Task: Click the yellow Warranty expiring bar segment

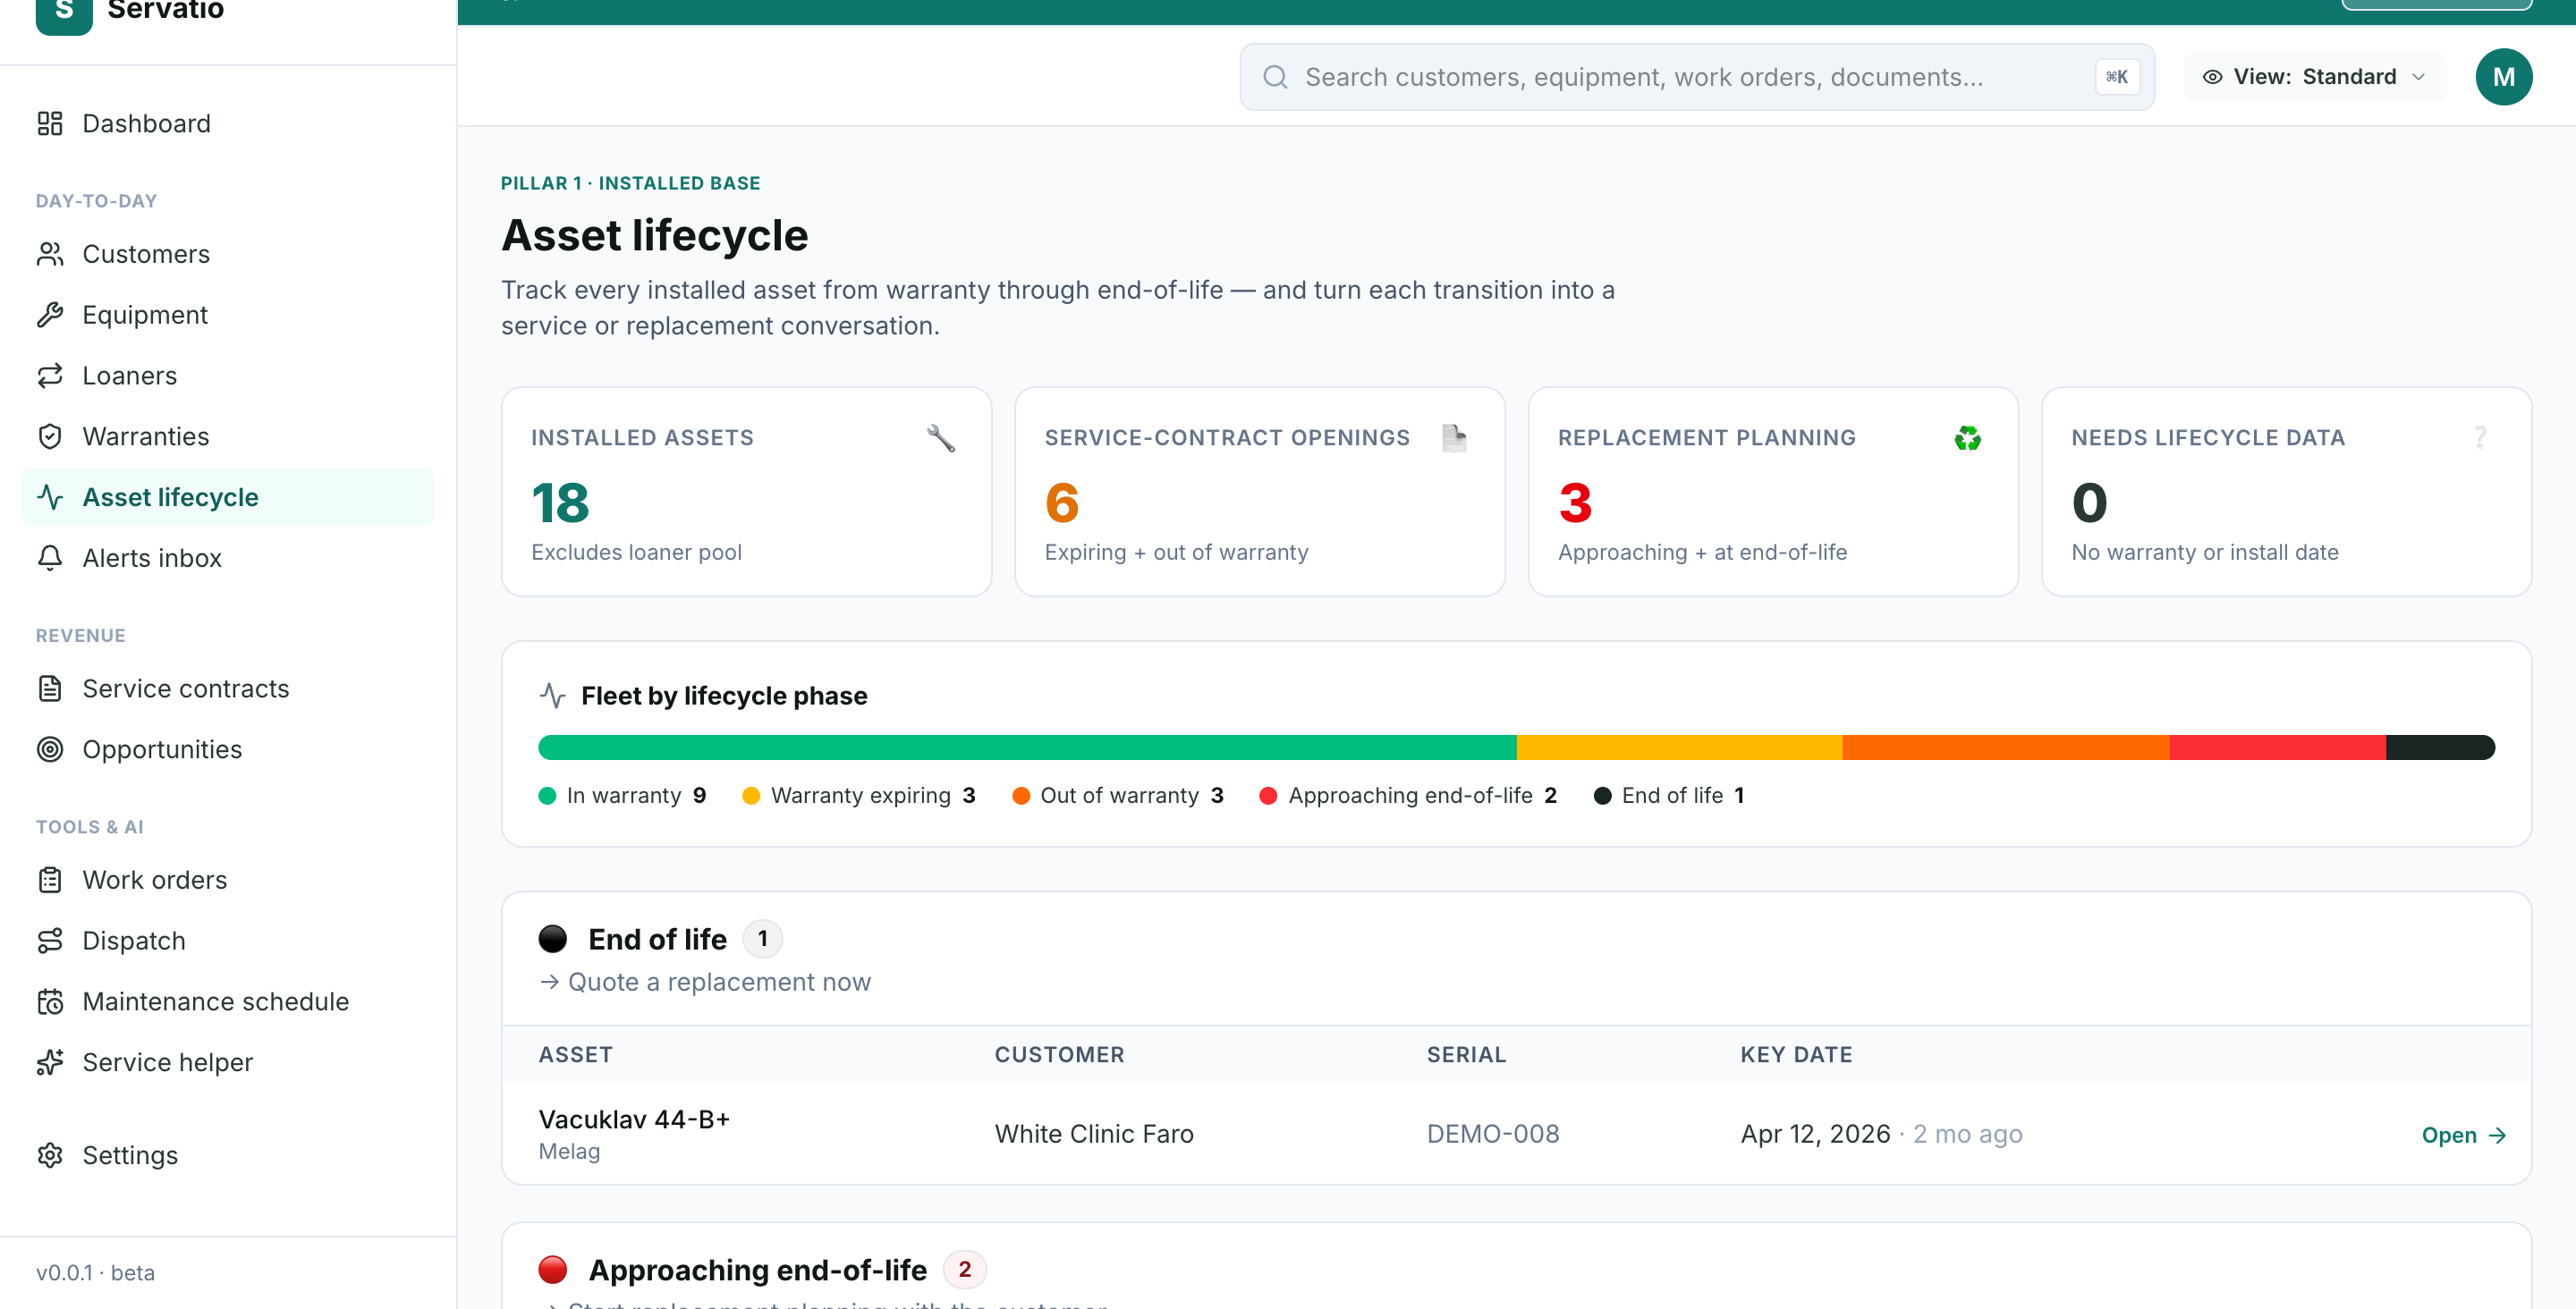Action: coord(1680,748)
